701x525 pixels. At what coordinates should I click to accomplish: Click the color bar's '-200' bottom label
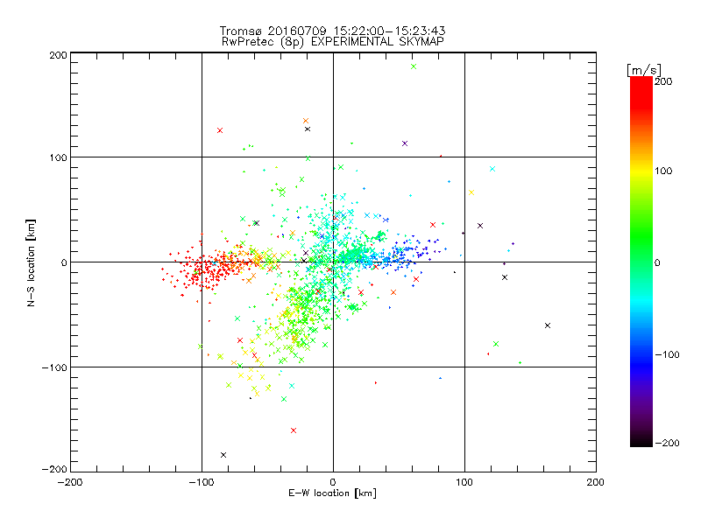667,443
